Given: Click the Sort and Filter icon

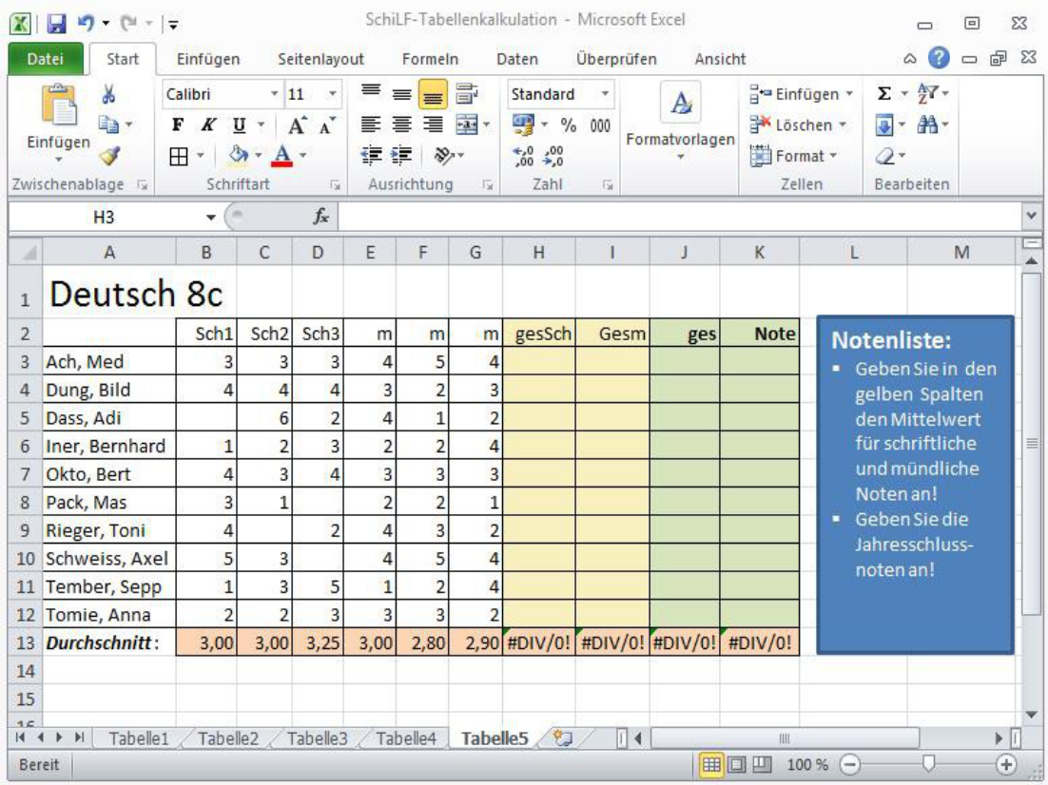Looking at the screenshot, I should [922, 94].
